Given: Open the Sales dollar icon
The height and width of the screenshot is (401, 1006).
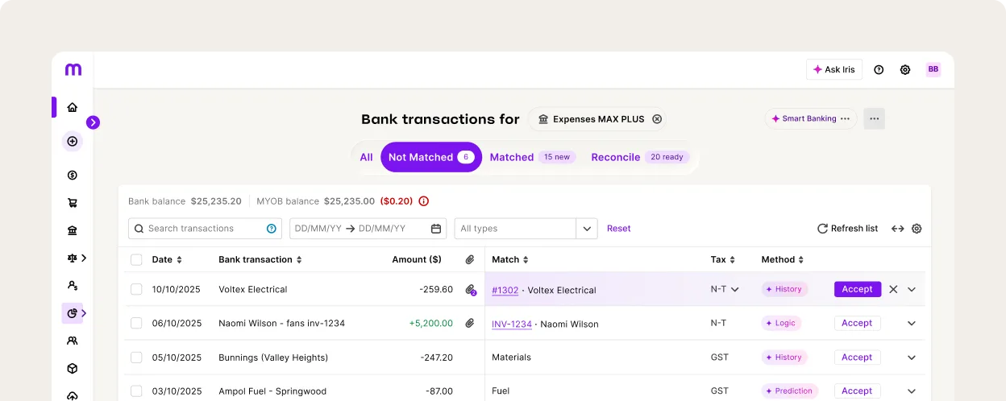Looking at the screenshot, I should [x=73, y=175].
